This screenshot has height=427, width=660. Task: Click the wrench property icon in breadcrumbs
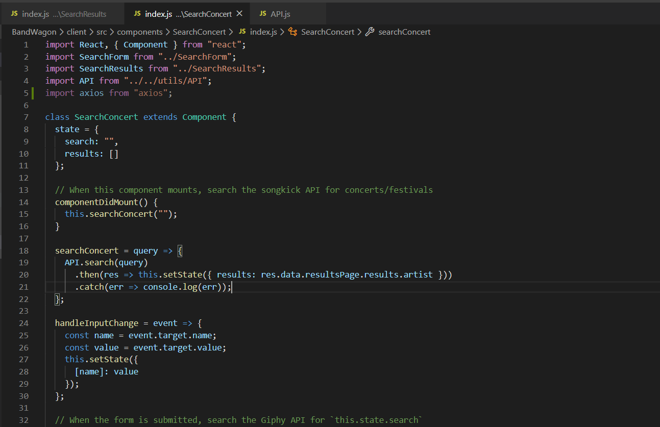370,32
